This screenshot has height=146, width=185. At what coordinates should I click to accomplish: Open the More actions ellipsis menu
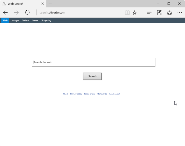click(179, 12)
